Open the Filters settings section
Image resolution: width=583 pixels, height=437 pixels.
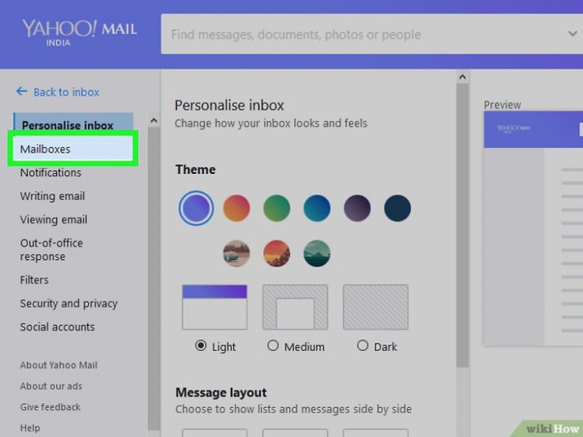(34, 280)
